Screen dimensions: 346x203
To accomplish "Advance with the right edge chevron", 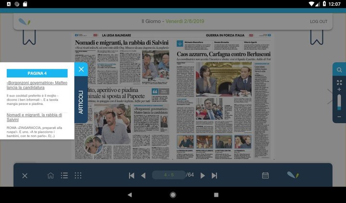I will coord(330,97).
